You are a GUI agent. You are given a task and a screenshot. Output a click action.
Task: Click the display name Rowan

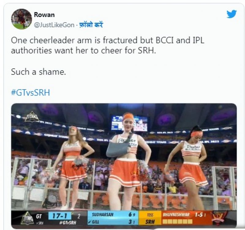click(x=44, y=15)
